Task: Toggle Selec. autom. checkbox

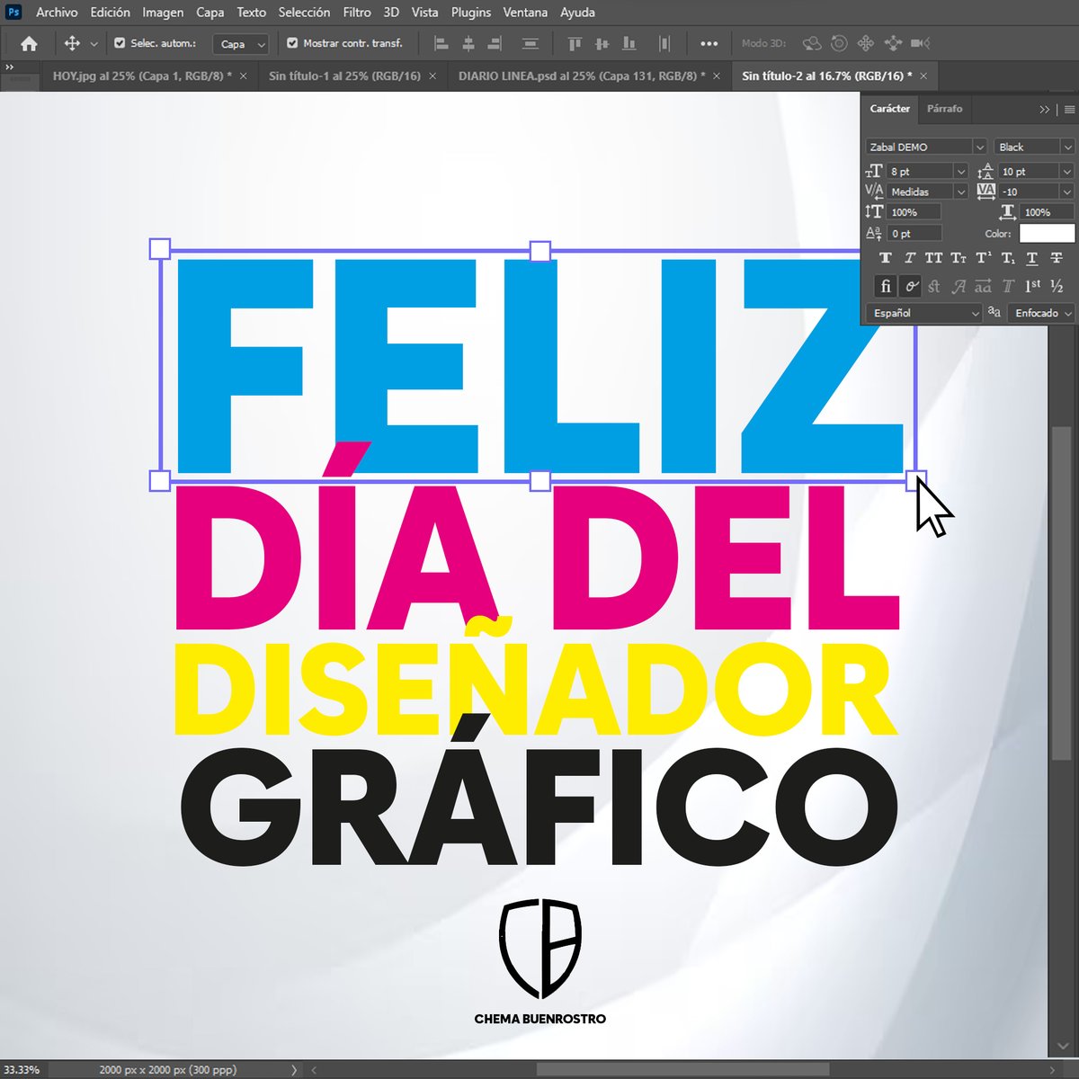Action: coord(120,42)
